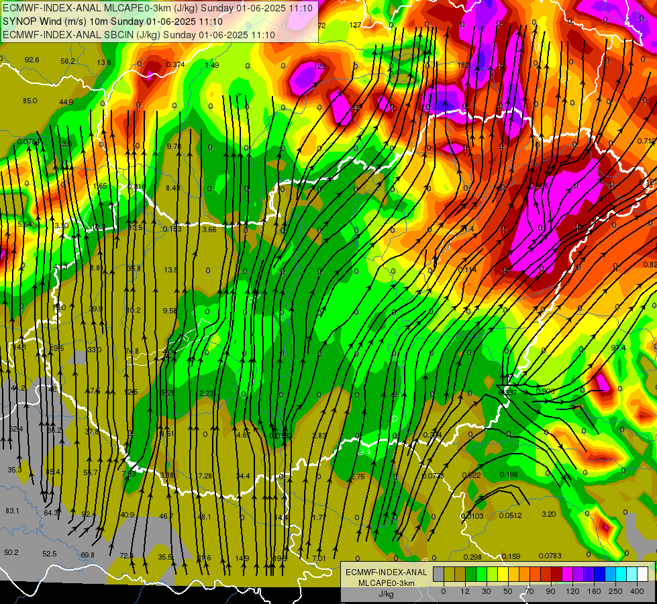The height and width of the screenshot is (604, 657).
Task: Select the dark green legend color box
Action: (x=471, y=574)
